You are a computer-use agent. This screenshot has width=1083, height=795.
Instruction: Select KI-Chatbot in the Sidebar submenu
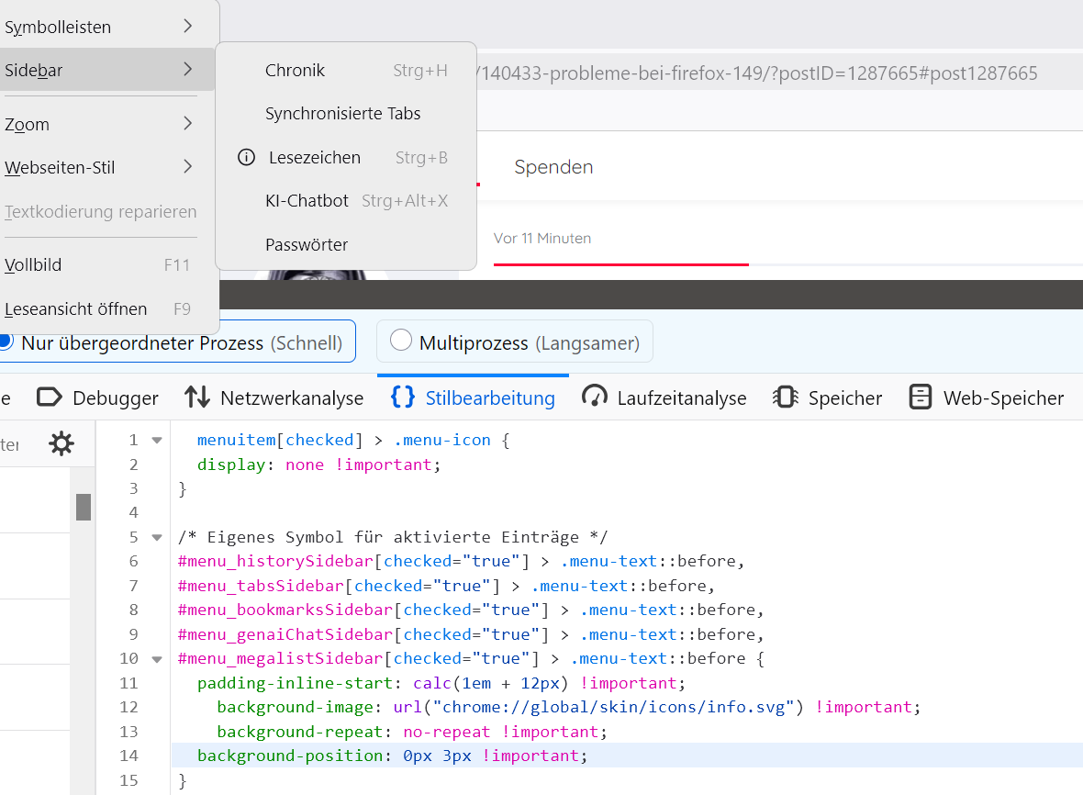click(307, 201)
